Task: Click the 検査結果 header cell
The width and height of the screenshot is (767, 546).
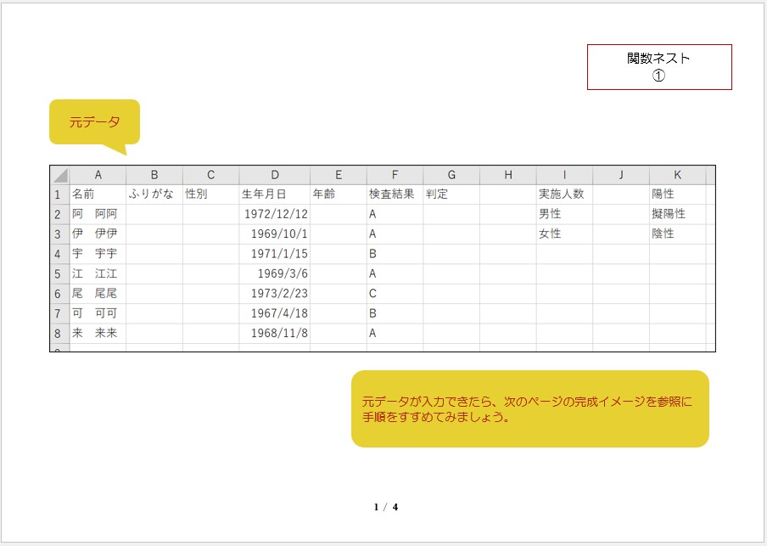Action: pyautogui.click(x=395, y=194)
